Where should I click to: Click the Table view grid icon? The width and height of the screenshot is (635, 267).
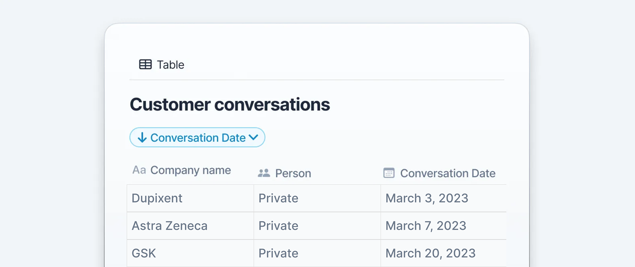(145, 64)
